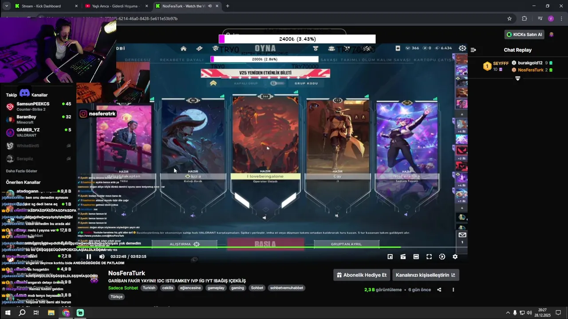
Task: Click the Instagram nosferatrk badge
Action: [98, 114]
